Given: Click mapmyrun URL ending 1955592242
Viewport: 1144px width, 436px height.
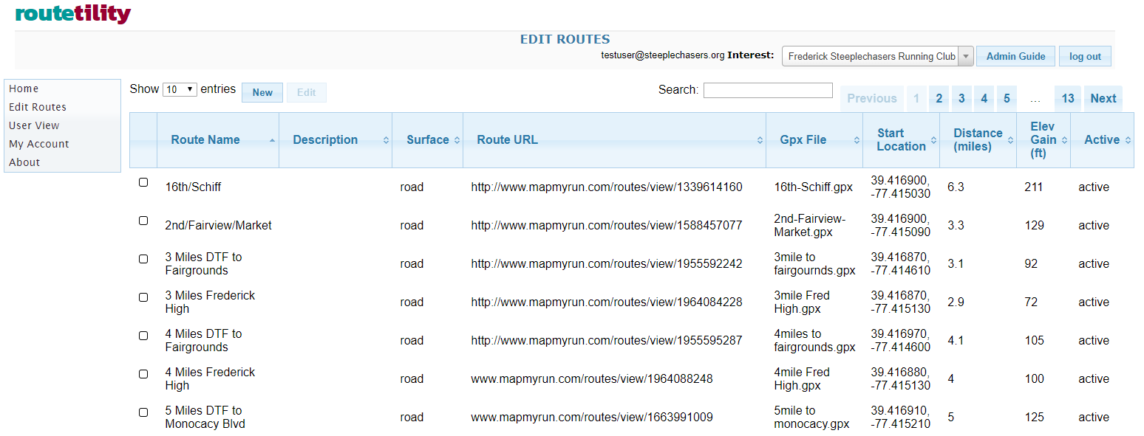Looking at the screenshot, I should [607, 264].
